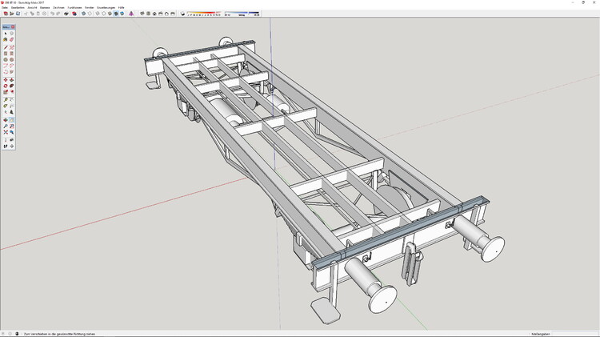The width and height of the screenshot is (600, 337).
Task: Expand the Datei menu
Action: (5, 7)
